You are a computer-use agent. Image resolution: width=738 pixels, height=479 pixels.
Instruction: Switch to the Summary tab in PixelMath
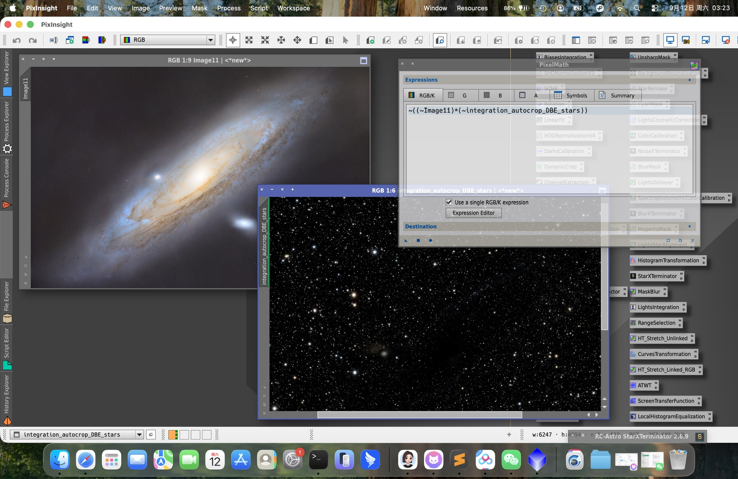point(617,96)
